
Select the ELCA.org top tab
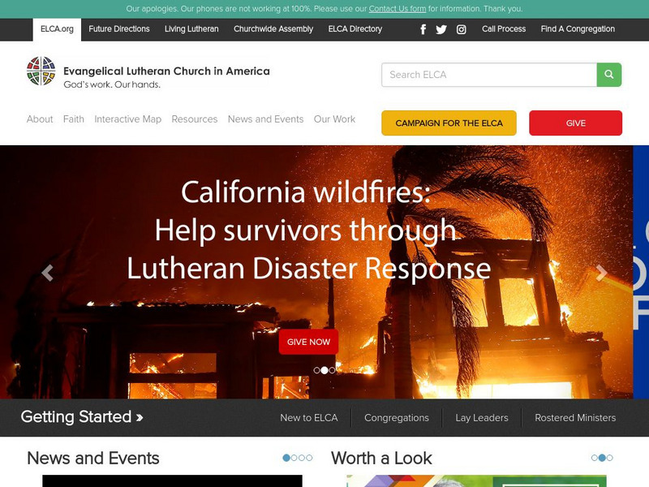tap(57, 29)
